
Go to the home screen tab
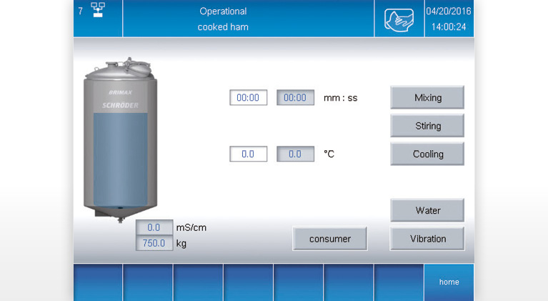tap(449, 282)
